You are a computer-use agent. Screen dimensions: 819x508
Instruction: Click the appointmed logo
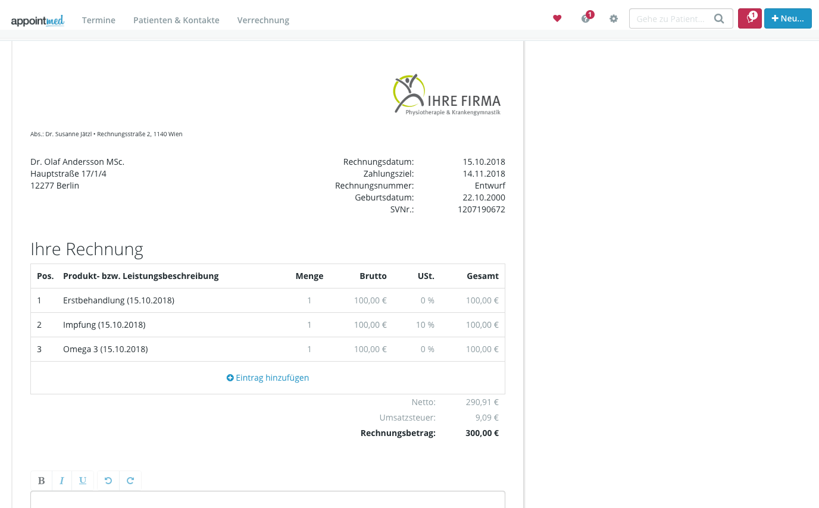click(37, 20)
